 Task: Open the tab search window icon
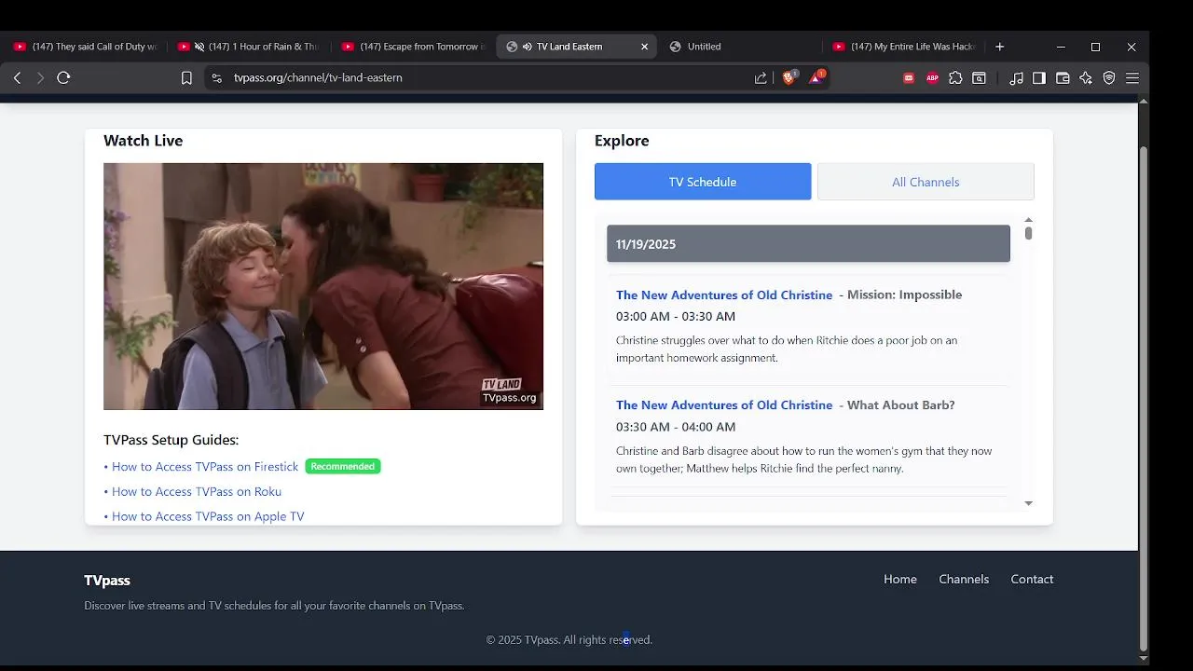pyautogui.click(x=979, y=78)
